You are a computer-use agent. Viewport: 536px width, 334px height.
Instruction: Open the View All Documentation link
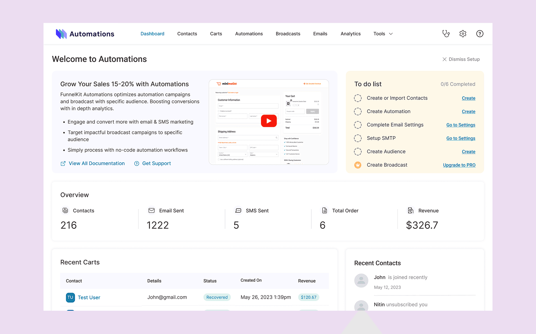click(97, 164)
